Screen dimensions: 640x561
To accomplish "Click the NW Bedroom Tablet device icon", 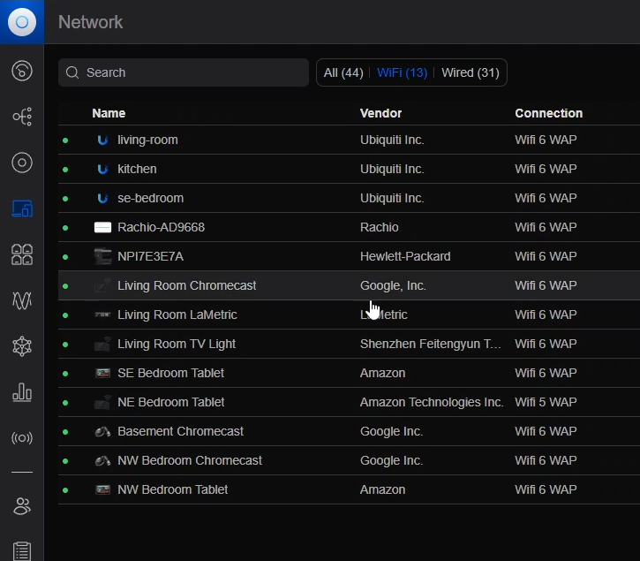I will click(x=102, y=489).
